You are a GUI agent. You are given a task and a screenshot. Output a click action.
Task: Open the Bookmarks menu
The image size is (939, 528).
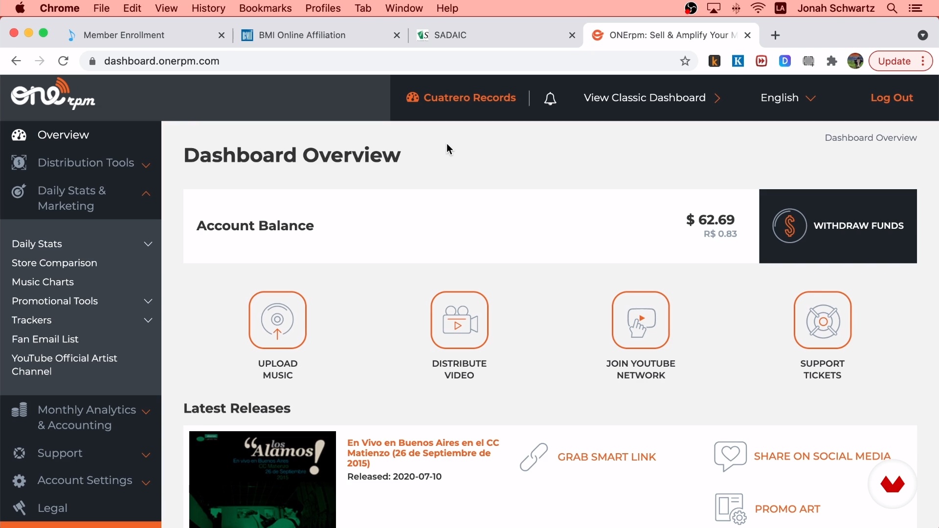[x=265, y=8]
